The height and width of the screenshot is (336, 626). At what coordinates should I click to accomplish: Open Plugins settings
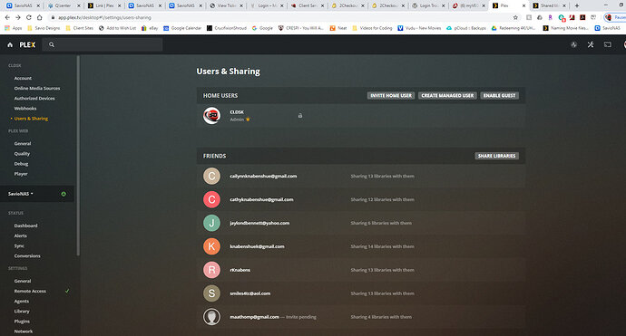(x=22, y=322)
